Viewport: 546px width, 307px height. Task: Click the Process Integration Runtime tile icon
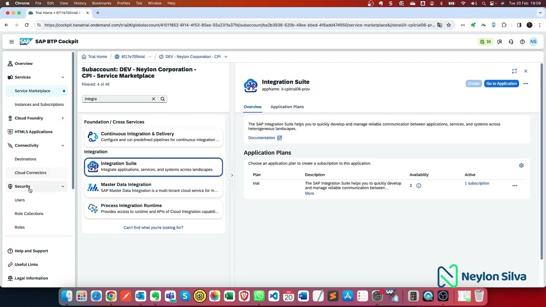click(93, 208)
